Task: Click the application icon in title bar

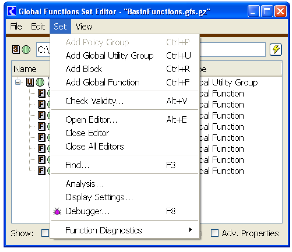Action: click(x=13, y=11)
